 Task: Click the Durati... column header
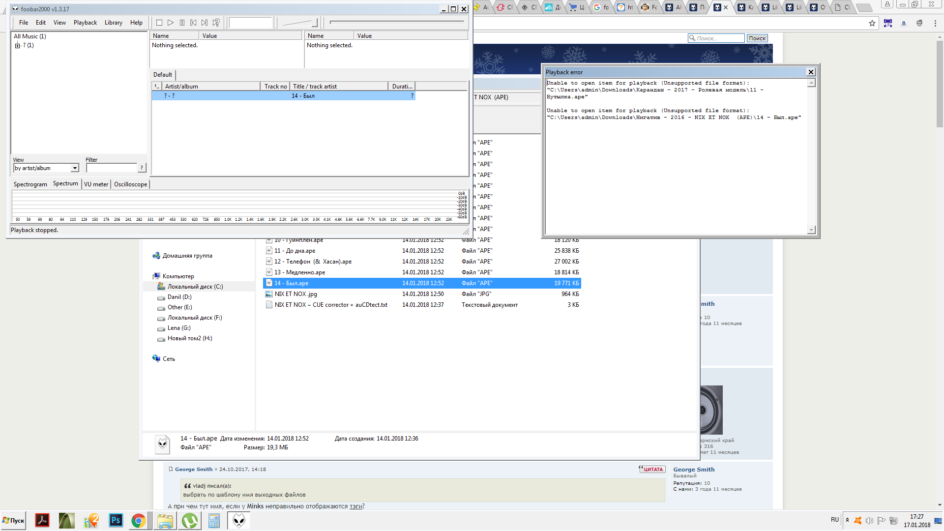click(402, 86)
